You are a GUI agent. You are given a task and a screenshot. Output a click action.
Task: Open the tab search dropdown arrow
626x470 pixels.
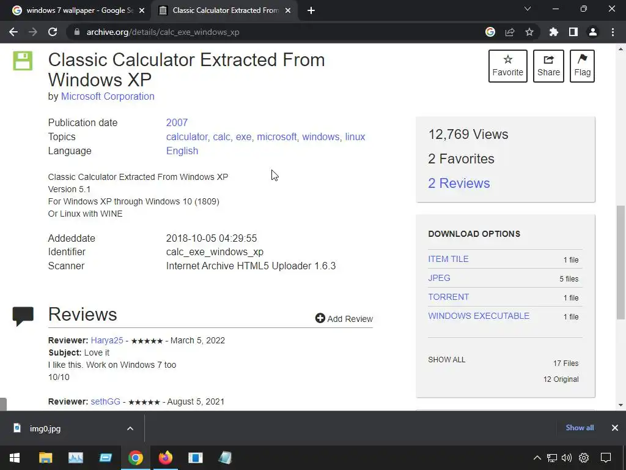click(528, 9)
